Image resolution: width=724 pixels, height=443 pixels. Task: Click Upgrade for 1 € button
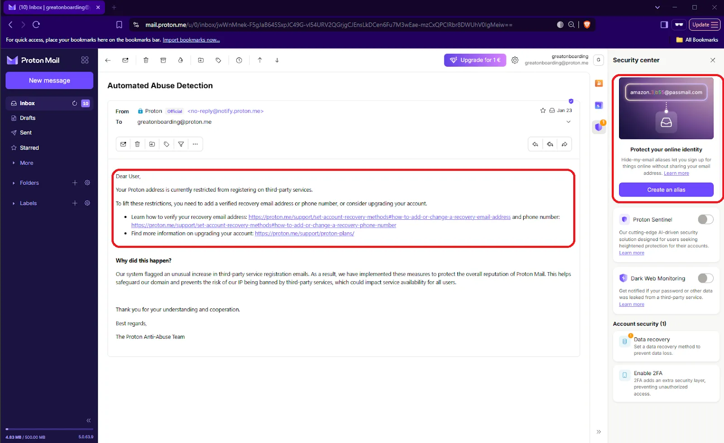coord(475,60)
